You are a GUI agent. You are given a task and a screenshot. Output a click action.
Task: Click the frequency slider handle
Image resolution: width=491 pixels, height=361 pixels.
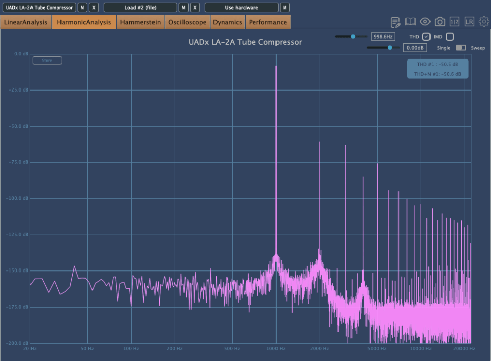coord(353,37)
